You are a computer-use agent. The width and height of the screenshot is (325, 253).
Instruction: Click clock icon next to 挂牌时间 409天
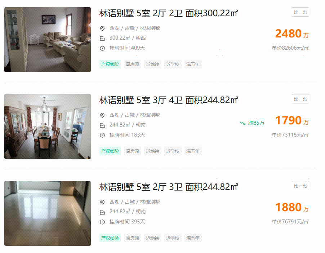pos(102,48)
